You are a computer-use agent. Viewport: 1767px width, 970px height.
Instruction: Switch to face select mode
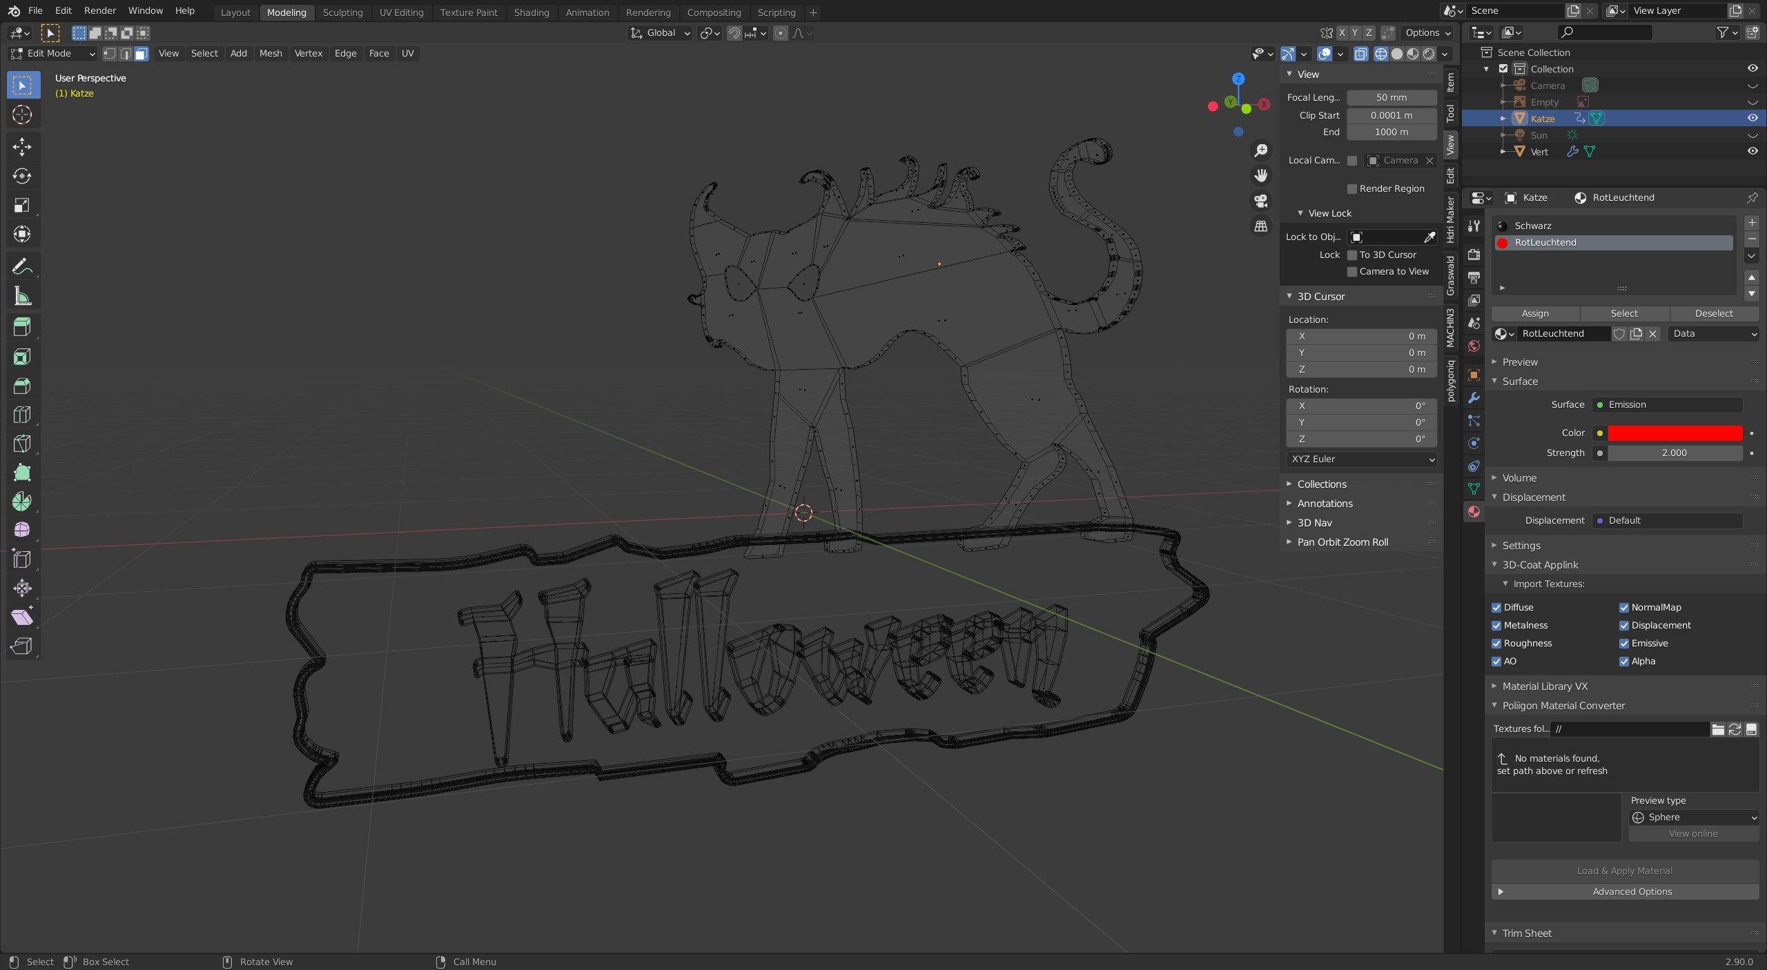(x=141, y=54)
